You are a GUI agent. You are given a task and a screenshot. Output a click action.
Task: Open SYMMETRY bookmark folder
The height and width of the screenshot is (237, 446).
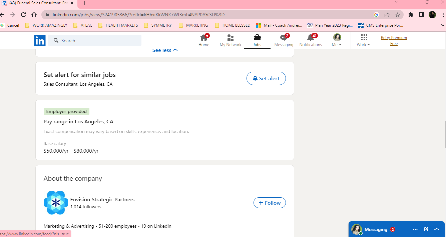(158, 25)
